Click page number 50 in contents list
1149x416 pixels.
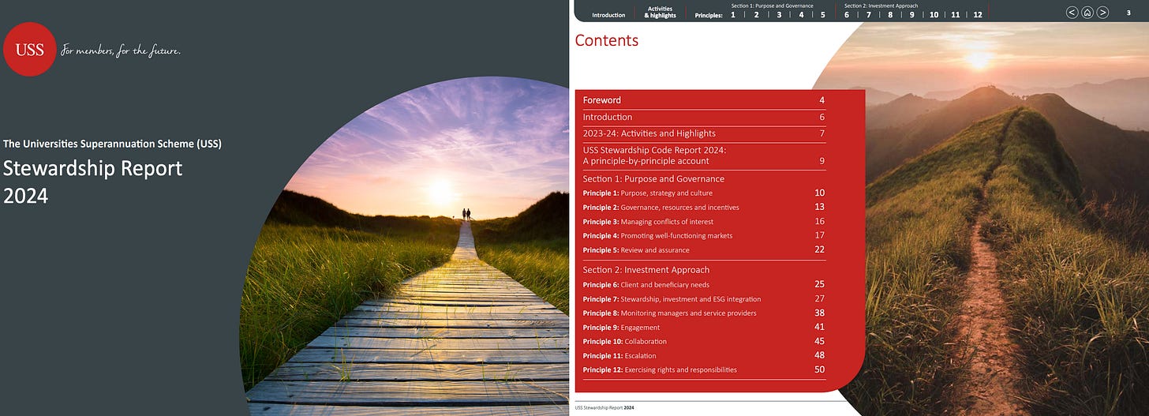pos(819,369)
